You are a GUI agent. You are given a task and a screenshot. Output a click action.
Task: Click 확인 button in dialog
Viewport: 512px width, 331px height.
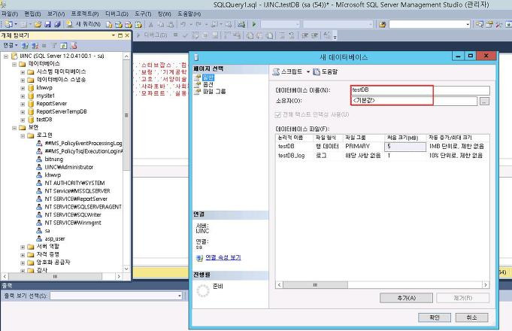(435, 317)
